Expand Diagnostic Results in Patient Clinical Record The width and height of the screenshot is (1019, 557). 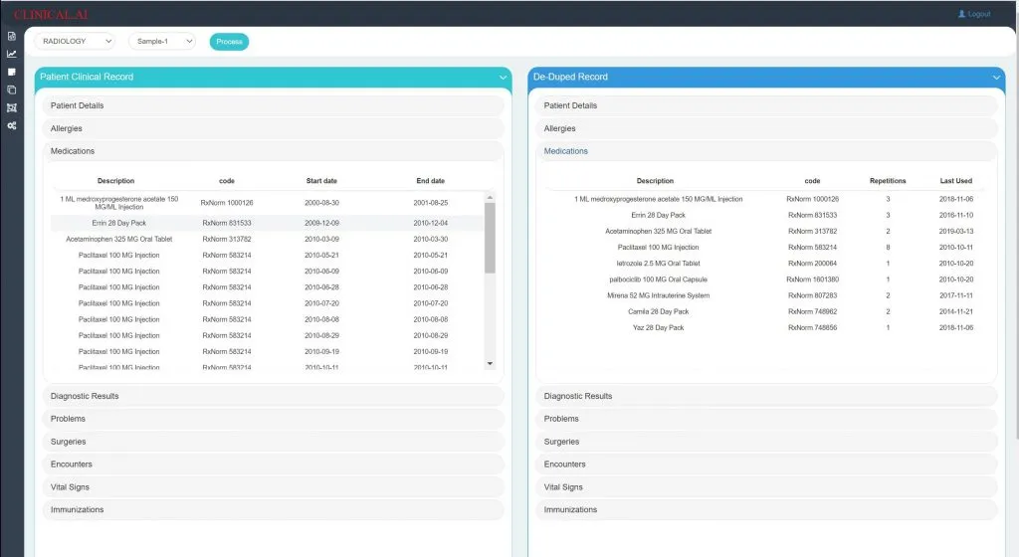273,396
